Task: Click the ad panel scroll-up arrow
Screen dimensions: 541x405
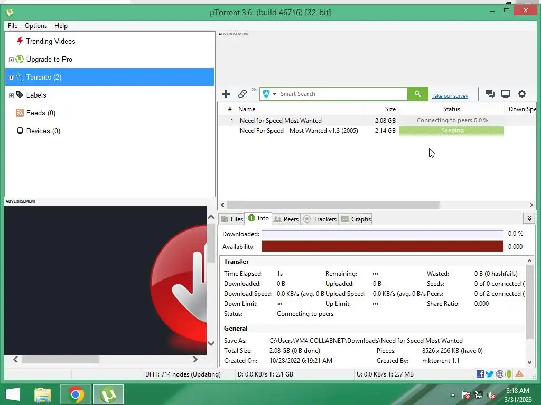Action: pos(211,217)
